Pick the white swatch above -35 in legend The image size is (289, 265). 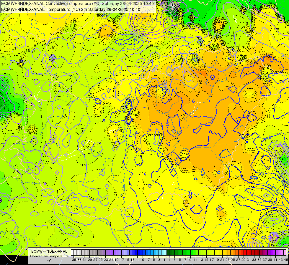click(72, 252)
